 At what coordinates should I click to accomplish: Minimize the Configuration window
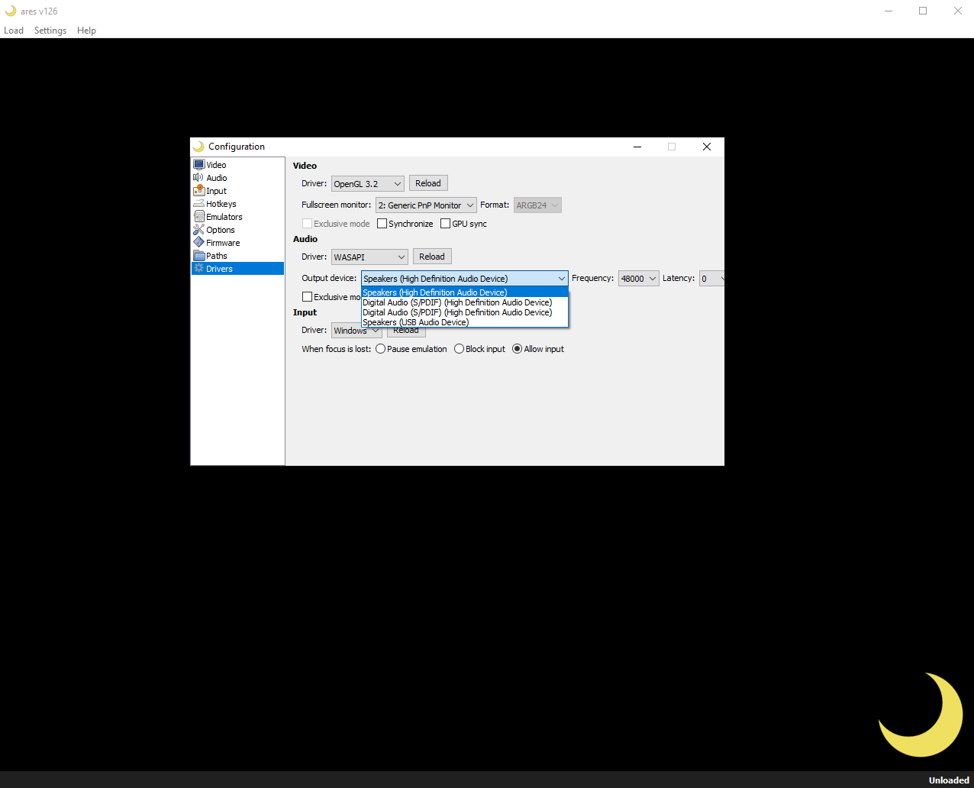pyautogui.click(x=637, y=147)
